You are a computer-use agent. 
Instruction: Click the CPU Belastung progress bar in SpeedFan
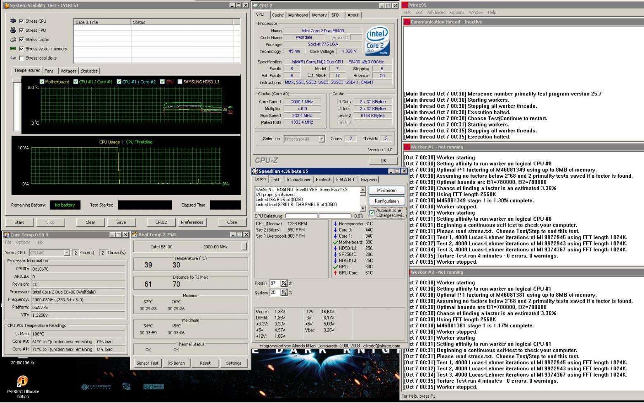pos(318,216)
